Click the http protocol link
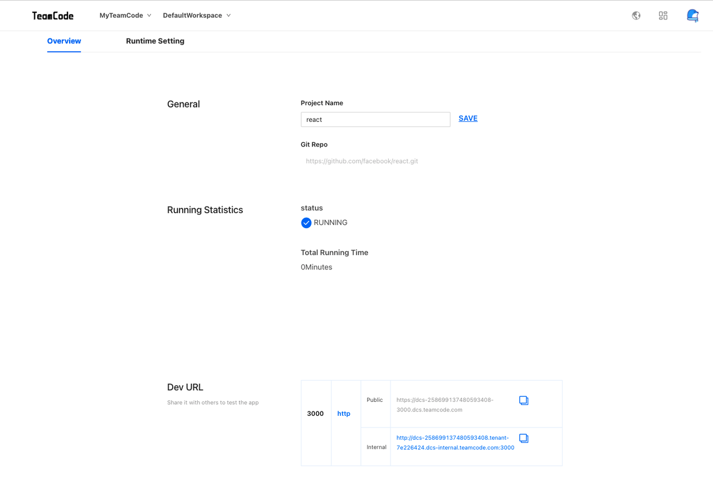 tap(344, 414)
